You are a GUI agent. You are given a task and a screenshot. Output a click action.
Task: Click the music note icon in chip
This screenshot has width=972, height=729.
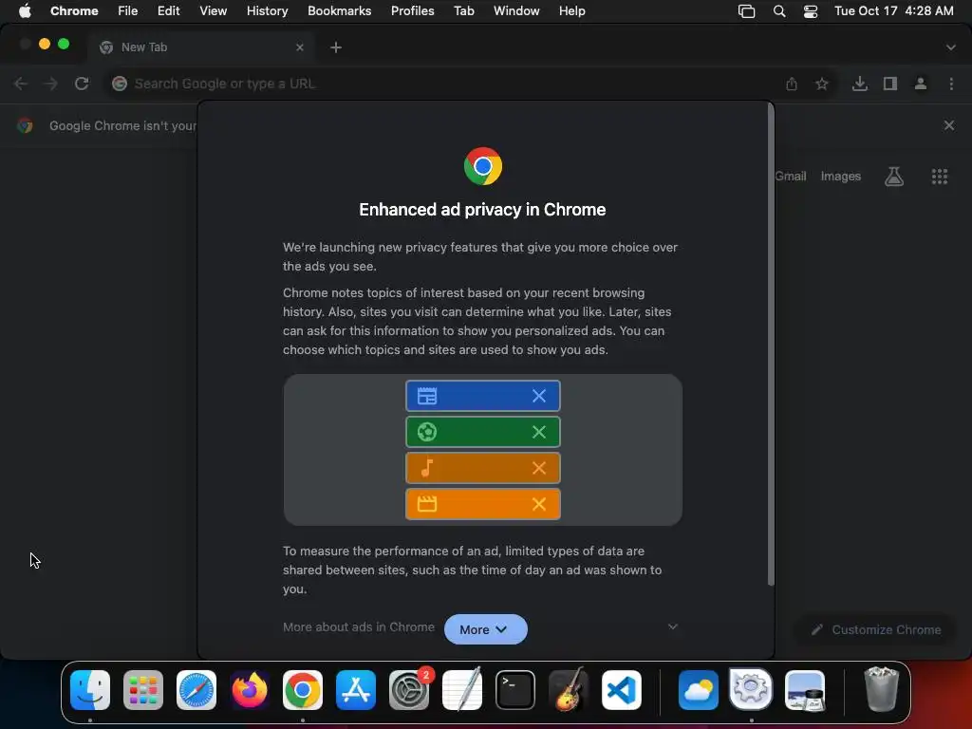point(427,467)
